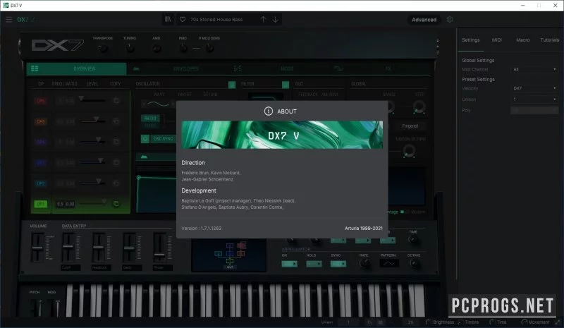Click the OP2 copy icon

tap(116, 183)
